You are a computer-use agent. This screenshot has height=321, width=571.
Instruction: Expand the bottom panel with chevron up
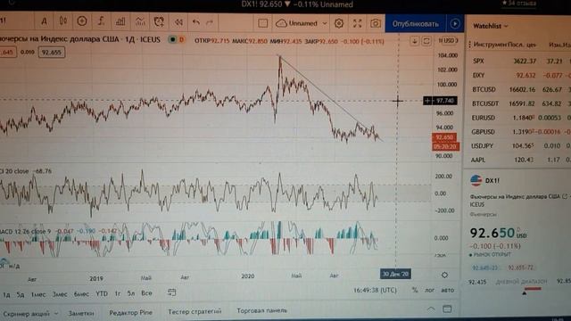431,309
